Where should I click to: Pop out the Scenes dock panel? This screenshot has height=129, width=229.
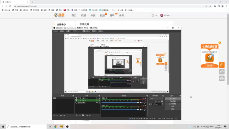click(73, 96)
